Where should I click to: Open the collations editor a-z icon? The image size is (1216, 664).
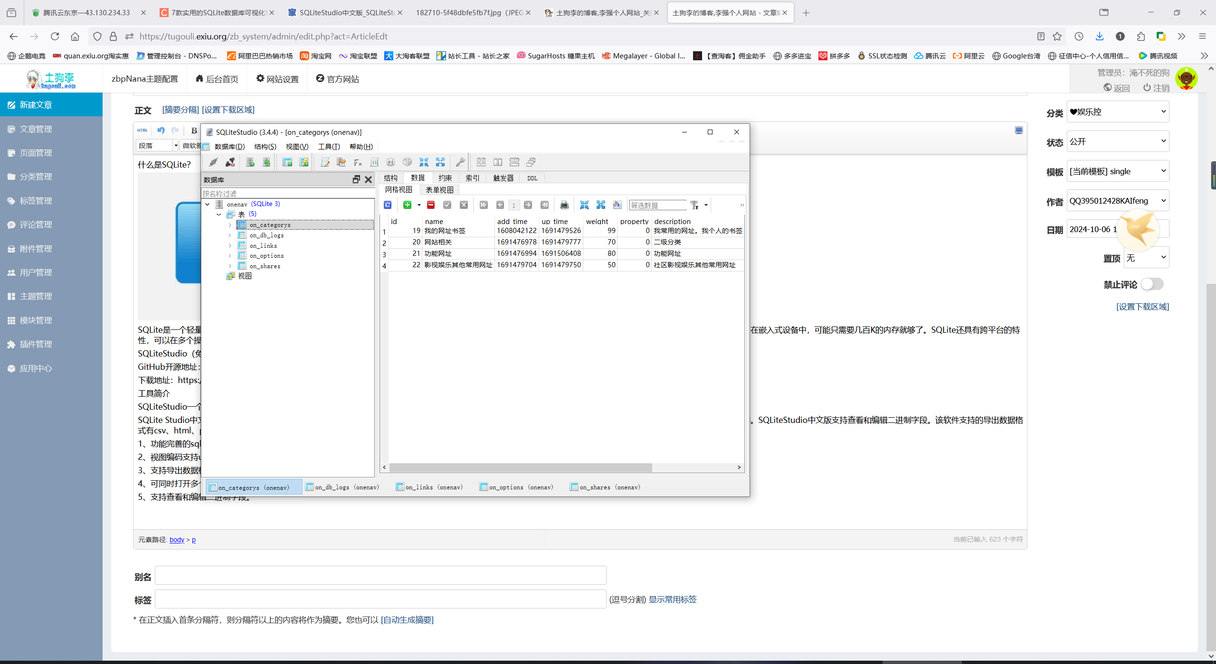pos(390,162)
